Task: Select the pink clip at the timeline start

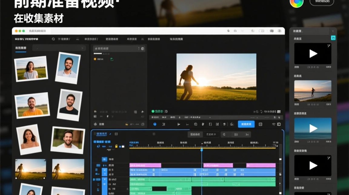Action: point(145,165)
